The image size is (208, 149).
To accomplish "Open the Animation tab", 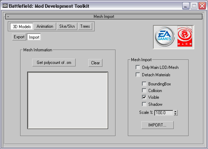I will point(45,26).
